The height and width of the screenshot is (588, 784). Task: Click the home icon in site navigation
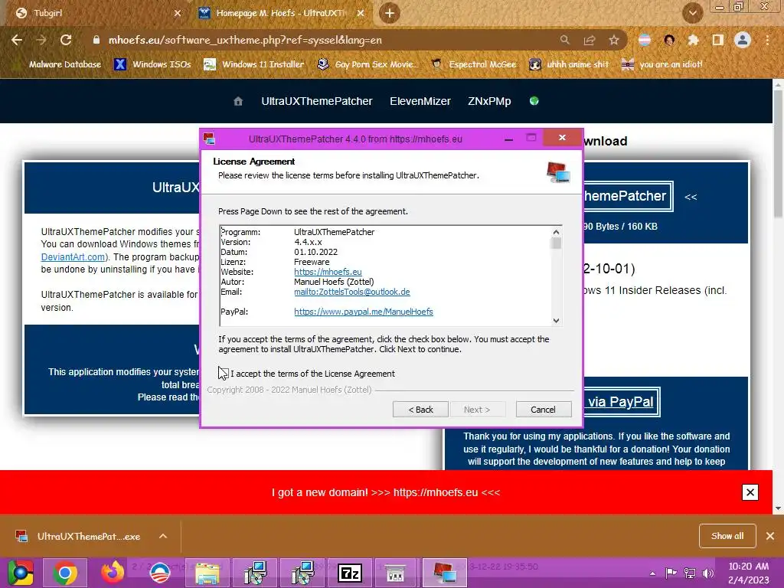(238, 101)
